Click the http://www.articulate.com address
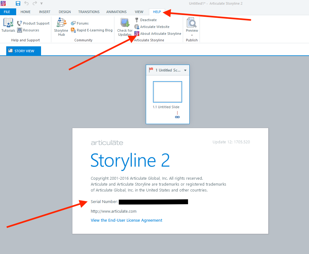309x254 pixels. [x=113, y=211]
